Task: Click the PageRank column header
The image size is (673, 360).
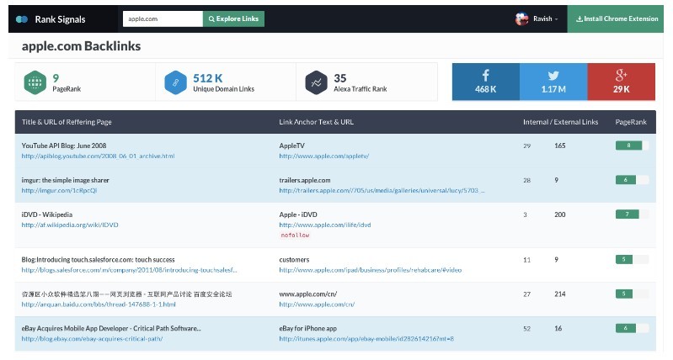Action: pos(631,122)
